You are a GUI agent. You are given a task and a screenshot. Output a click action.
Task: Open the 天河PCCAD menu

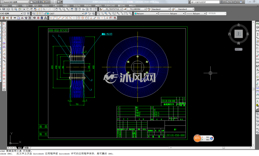[x=110, y=6]
